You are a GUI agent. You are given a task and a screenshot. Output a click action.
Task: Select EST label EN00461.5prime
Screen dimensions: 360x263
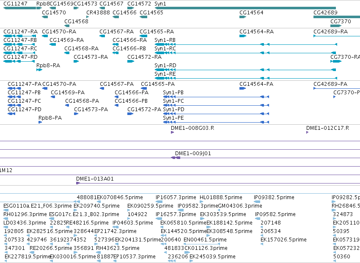pos(205,240)
